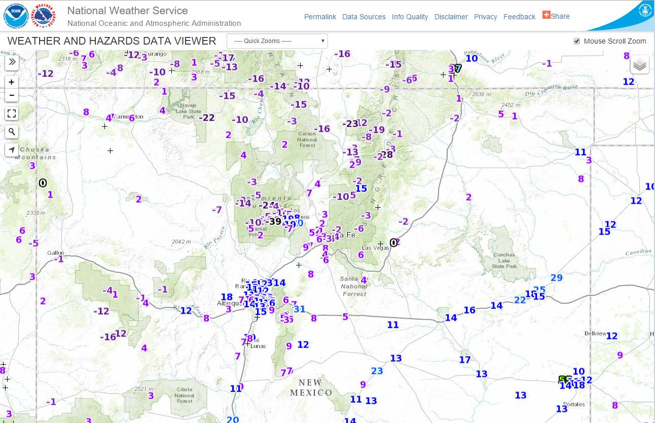Click the 0 observation near Las Vegas
The width and height of the screenshot is (655, 423).
point(393,243)
